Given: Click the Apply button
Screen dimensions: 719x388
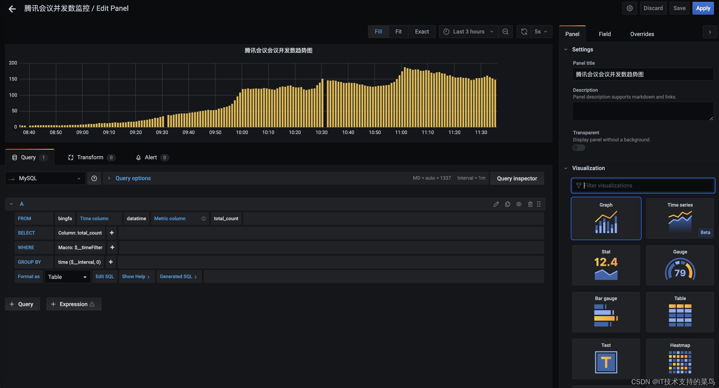Looking at the screenshot, I should click(x=703, y=8).
